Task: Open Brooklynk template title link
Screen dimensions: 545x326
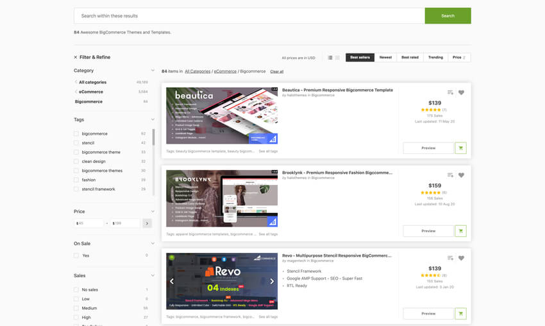Action: 337,173
